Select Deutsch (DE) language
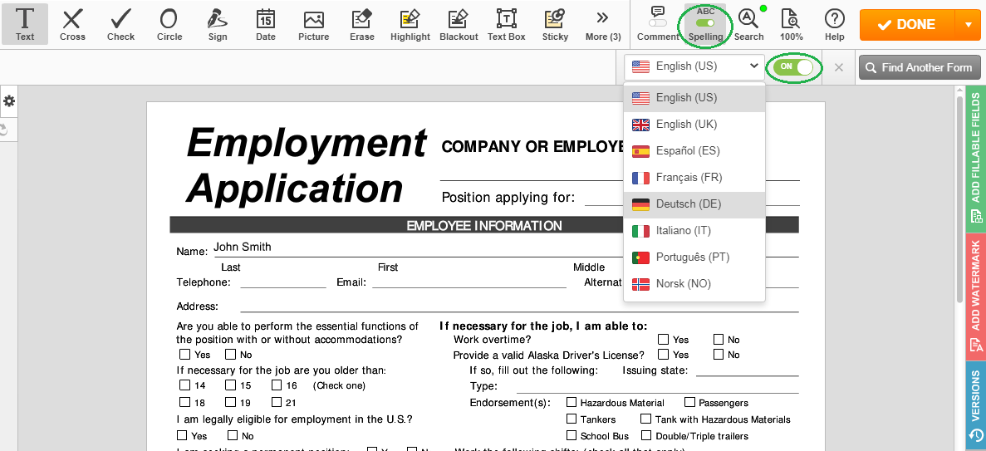986x451 pixels. click(694, 204)
